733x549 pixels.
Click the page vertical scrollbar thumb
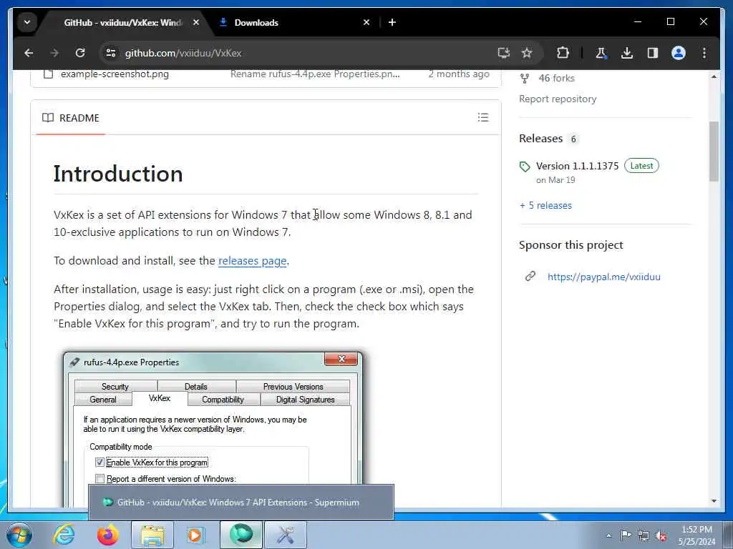(x=714, y=152)
